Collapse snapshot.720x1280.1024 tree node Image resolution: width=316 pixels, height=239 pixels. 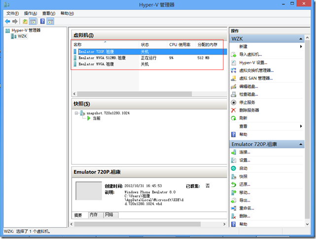pos(76,113)
